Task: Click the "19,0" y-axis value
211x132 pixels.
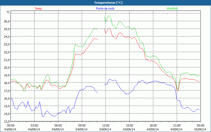Action: point(7,75)
